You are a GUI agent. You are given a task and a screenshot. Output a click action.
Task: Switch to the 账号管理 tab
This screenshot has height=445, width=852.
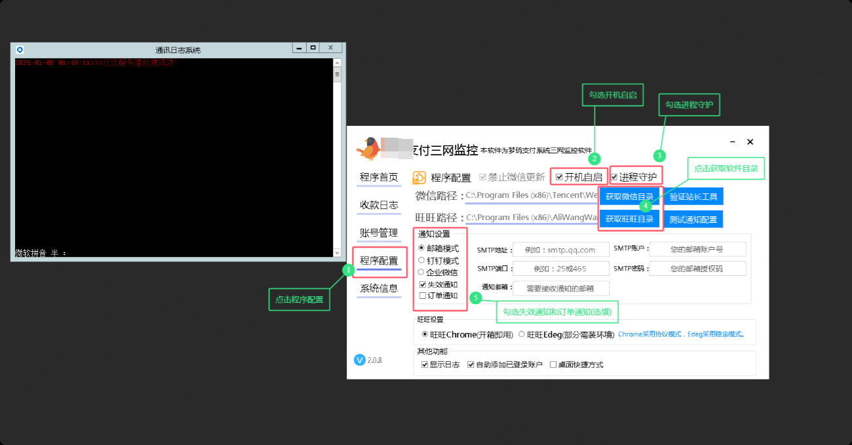(379, 233)
